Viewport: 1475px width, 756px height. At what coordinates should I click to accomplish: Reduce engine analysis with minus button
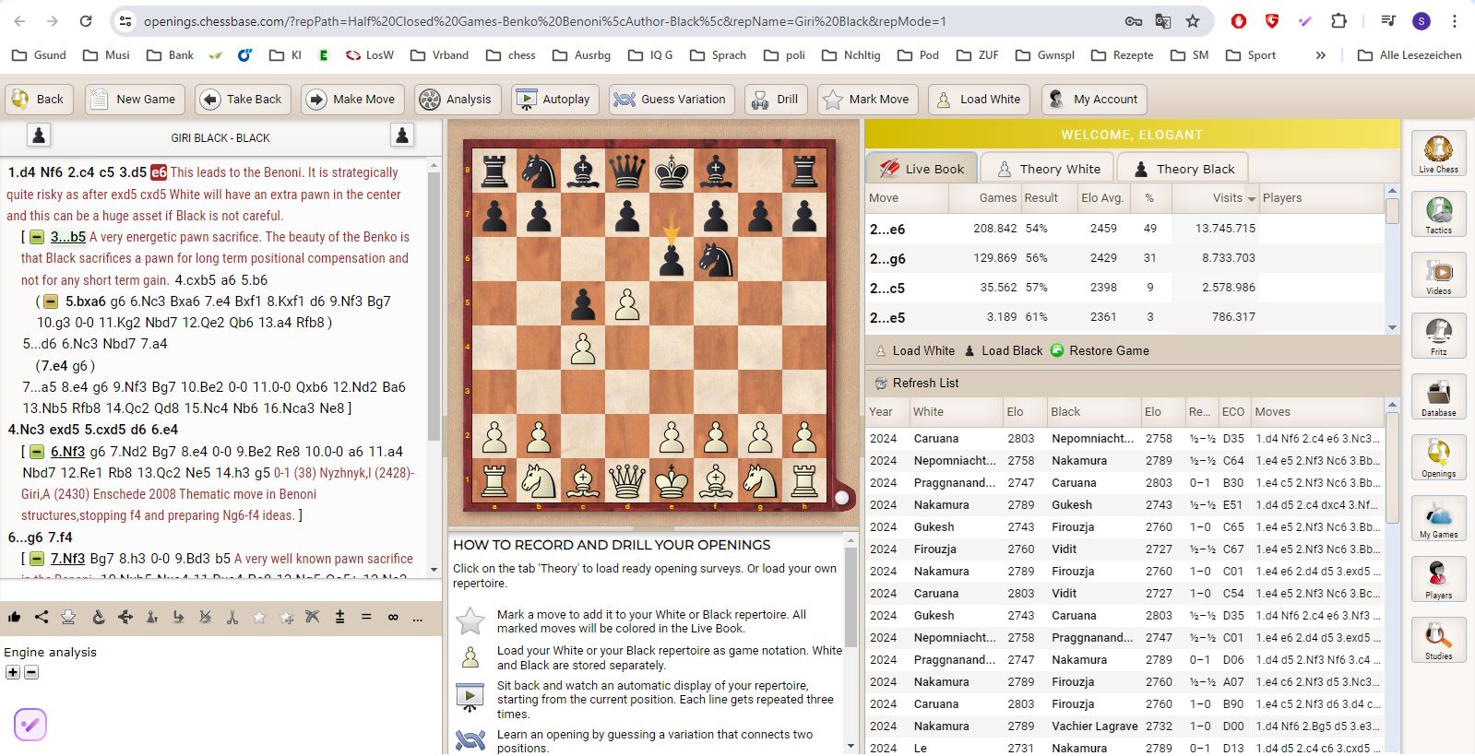[31, 672]
